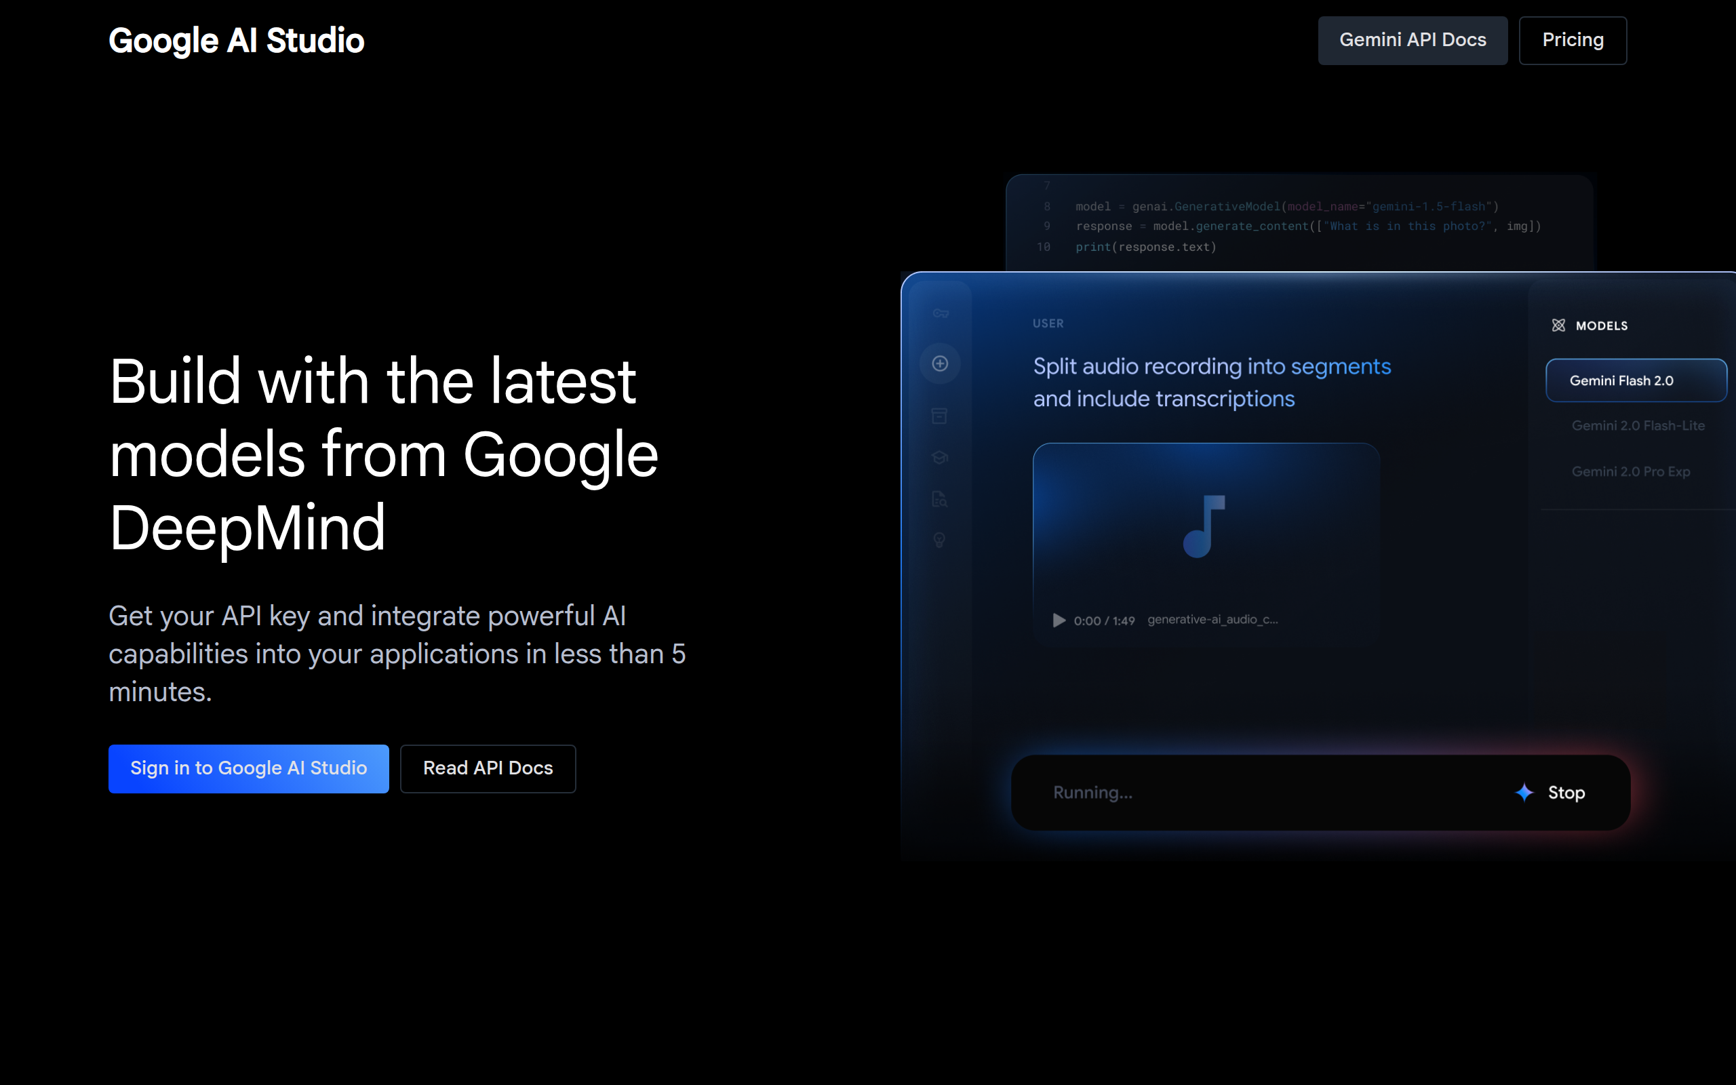Click Read API Docs button

click(488, 768)
